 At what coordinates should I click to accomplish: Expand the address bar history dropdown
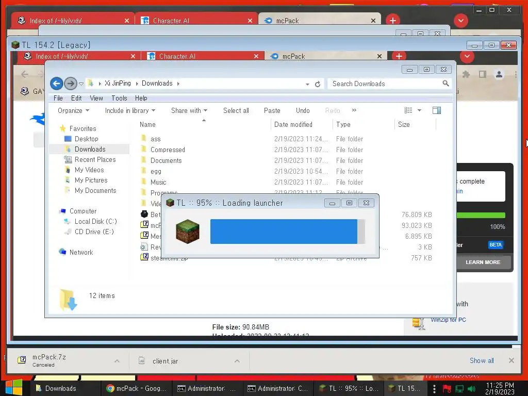[307, 84]
